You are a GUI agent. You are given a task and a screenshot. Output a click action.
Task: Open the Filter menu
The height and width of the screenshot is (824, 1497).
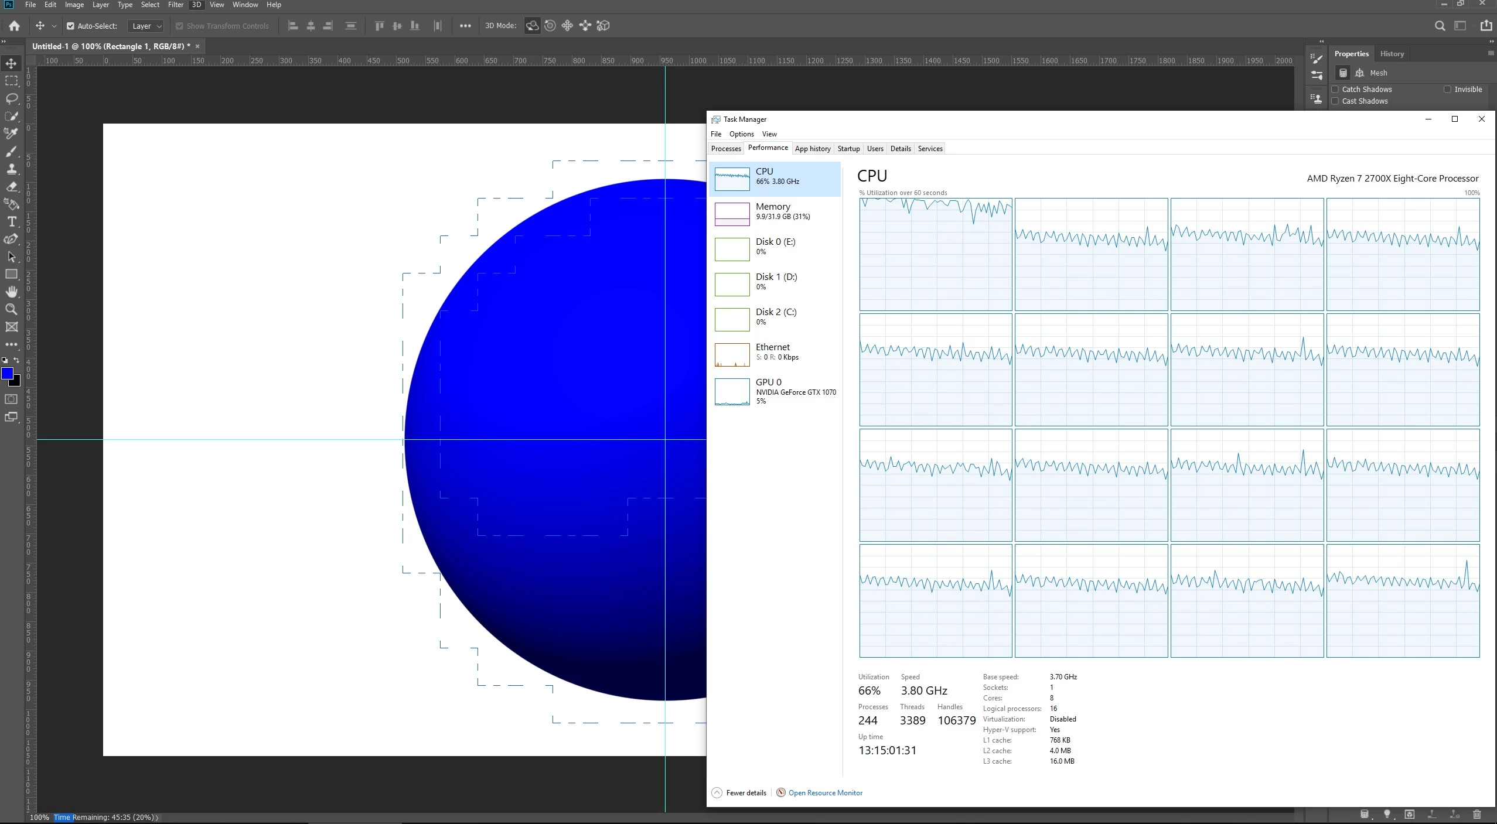tap(175, 5)
